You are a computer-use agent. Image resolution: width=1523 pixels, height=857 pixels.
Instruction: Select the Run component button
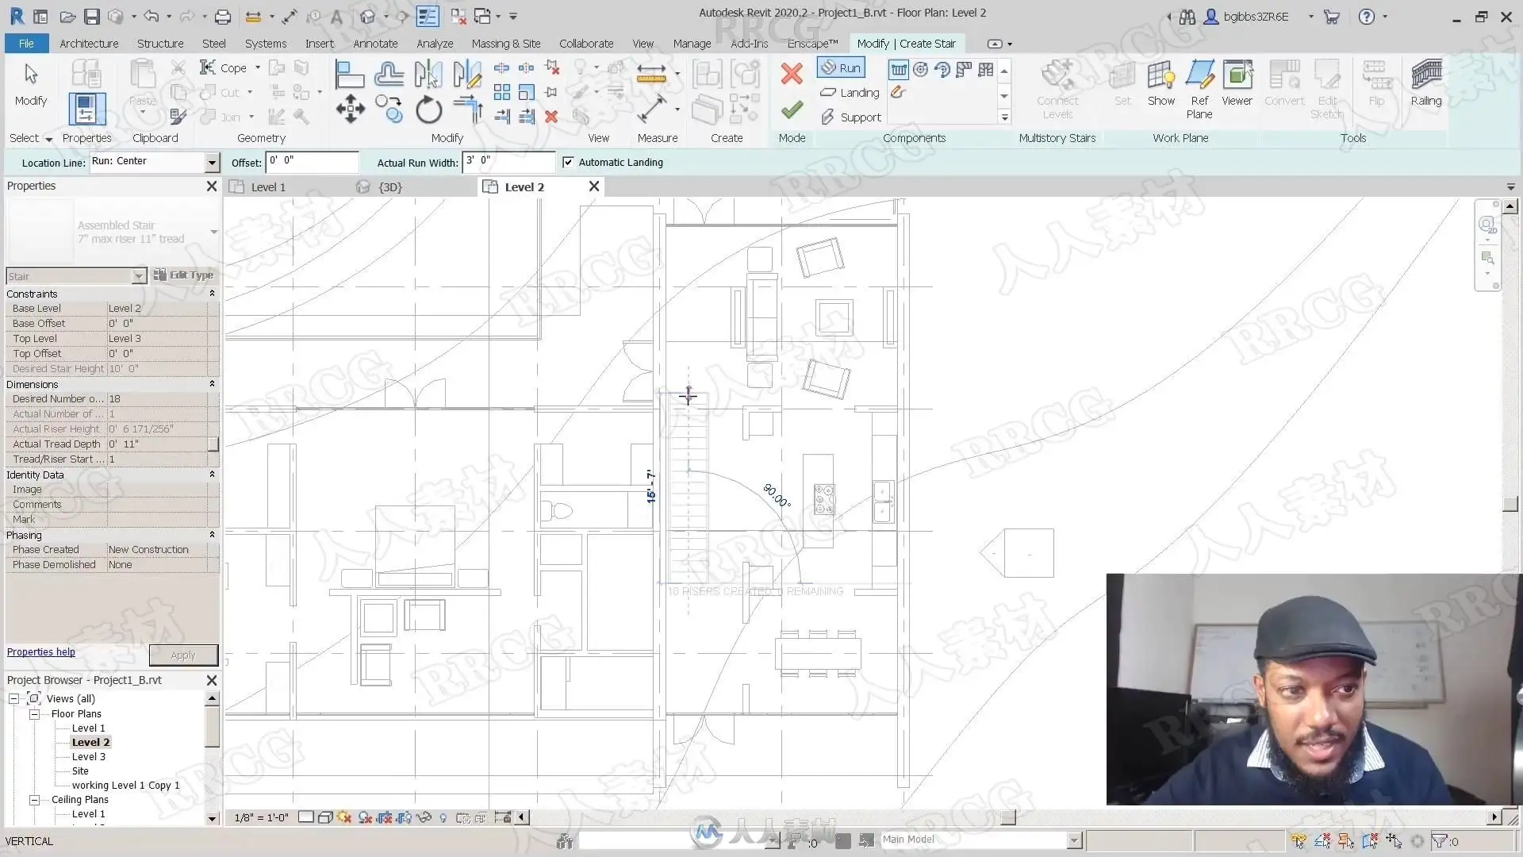click(x=841, y=68)
